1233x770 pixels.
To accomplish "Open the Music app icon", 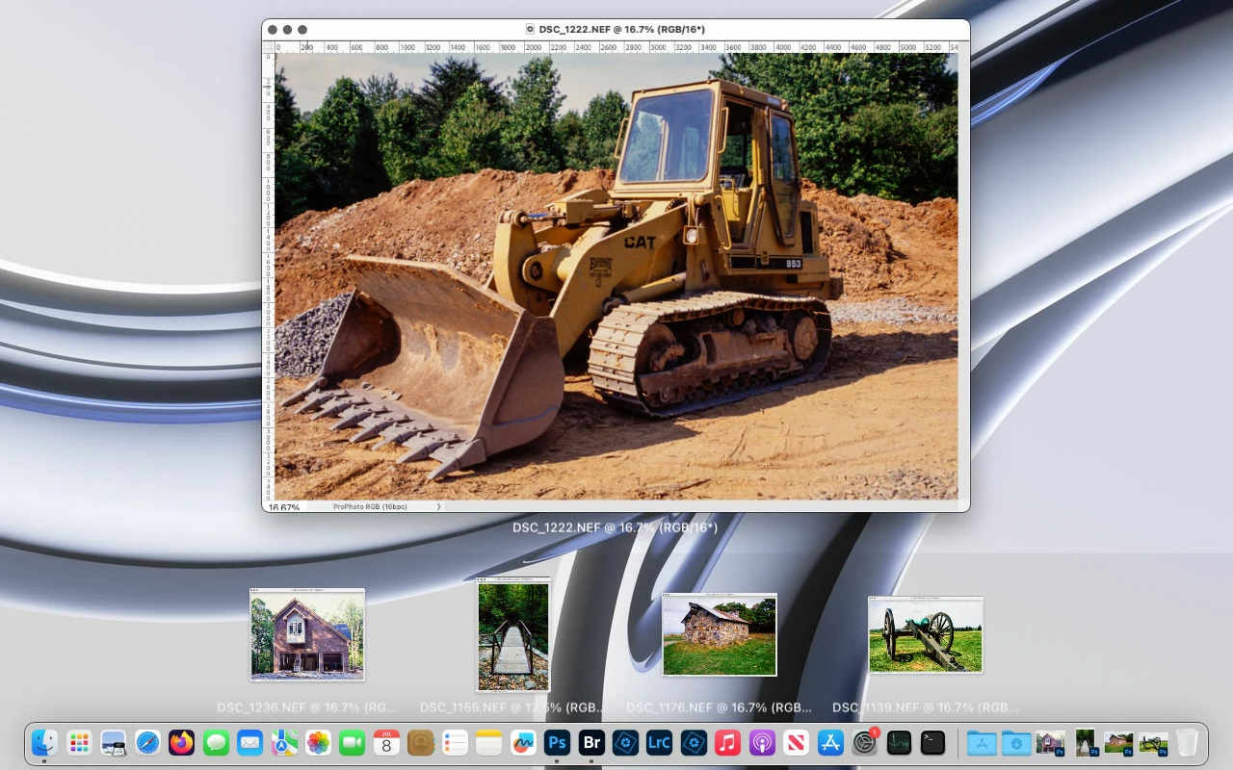I will (x=728, y=743).
